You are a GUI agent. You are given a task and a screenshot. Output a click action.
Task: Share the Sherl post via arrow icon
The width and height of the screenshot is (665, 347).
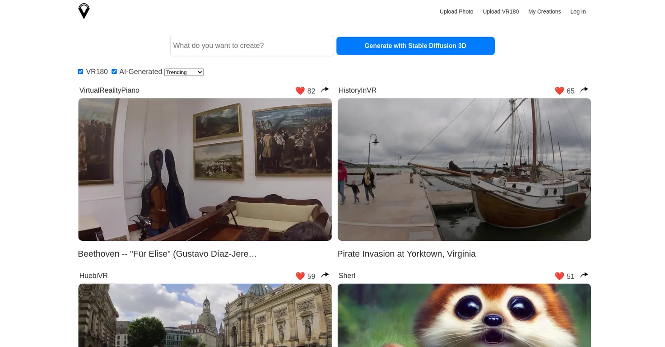coord(584,275)
